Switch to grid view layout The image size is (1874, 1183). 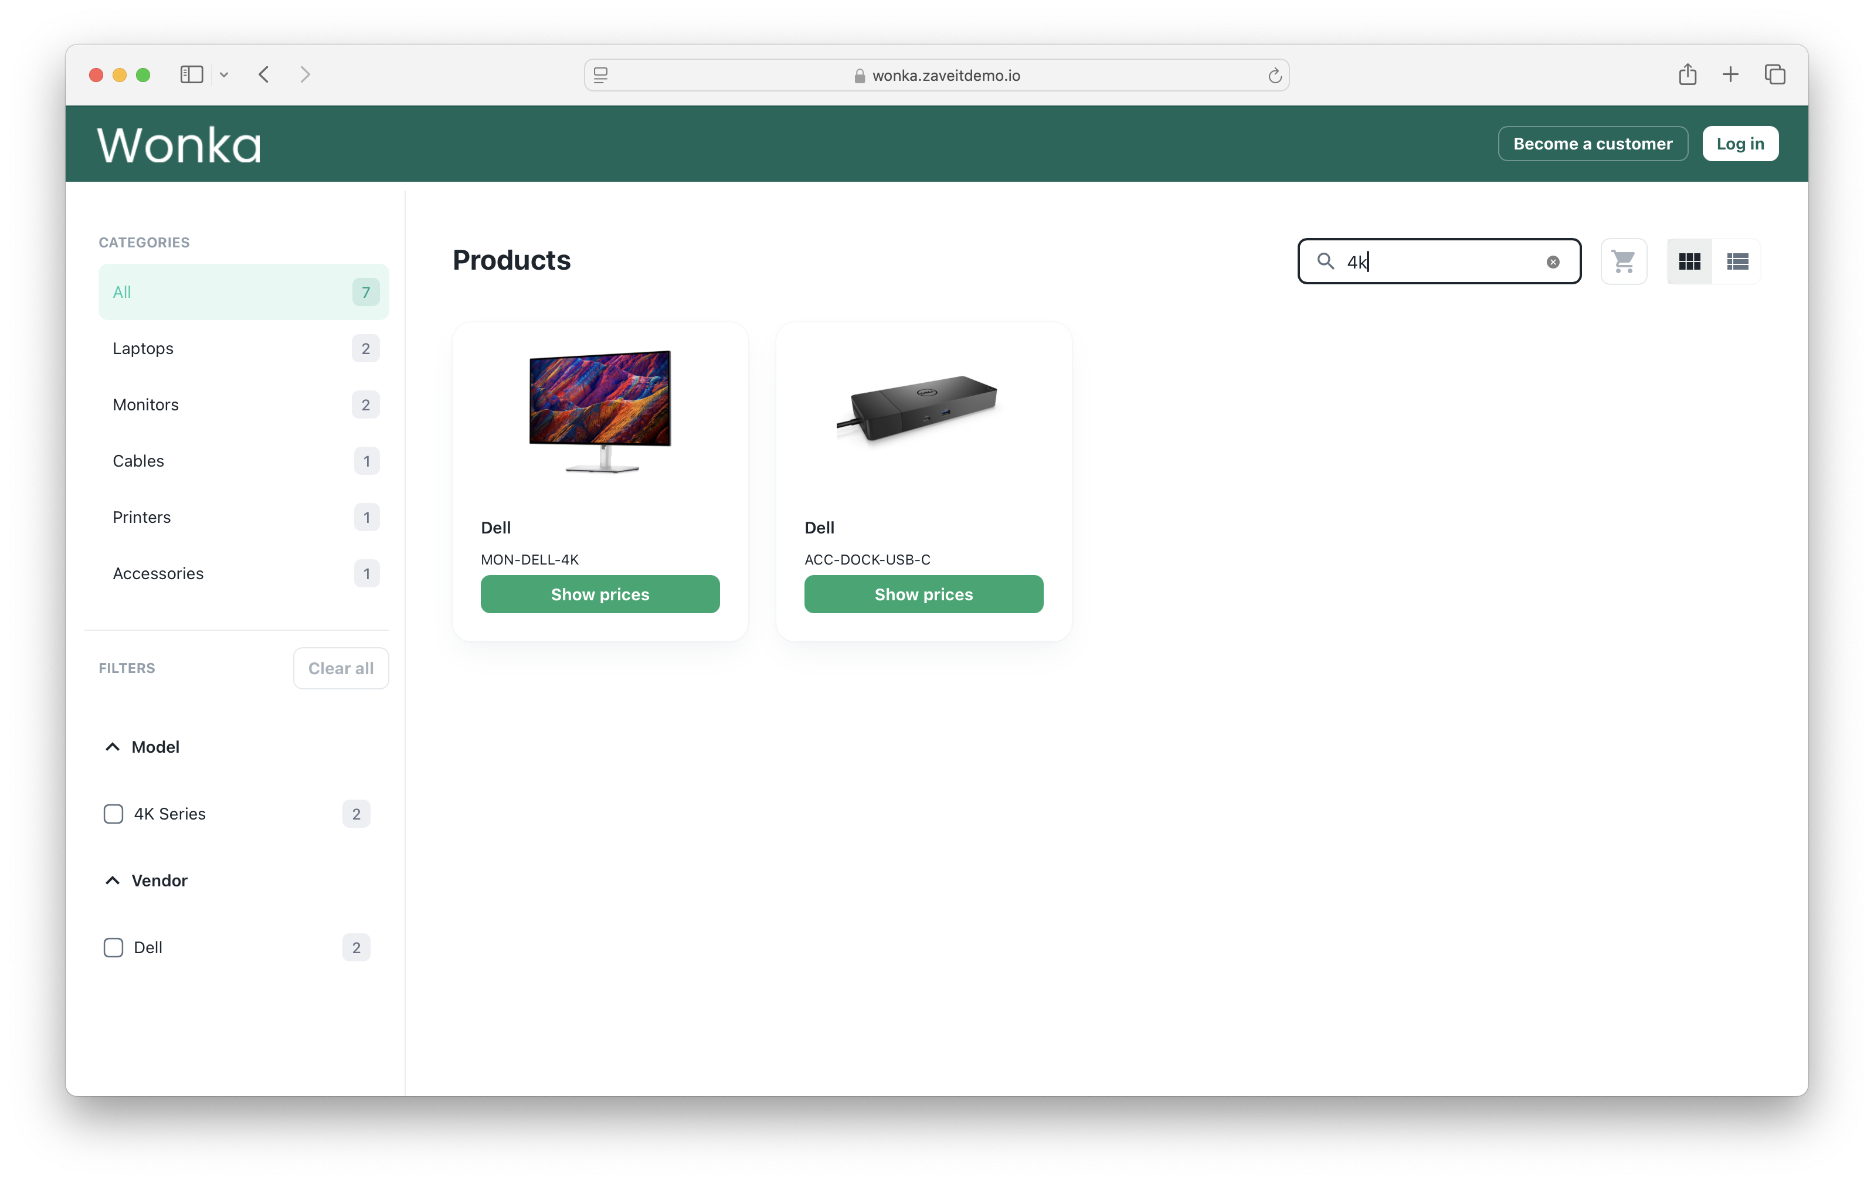click(1690, 261)
